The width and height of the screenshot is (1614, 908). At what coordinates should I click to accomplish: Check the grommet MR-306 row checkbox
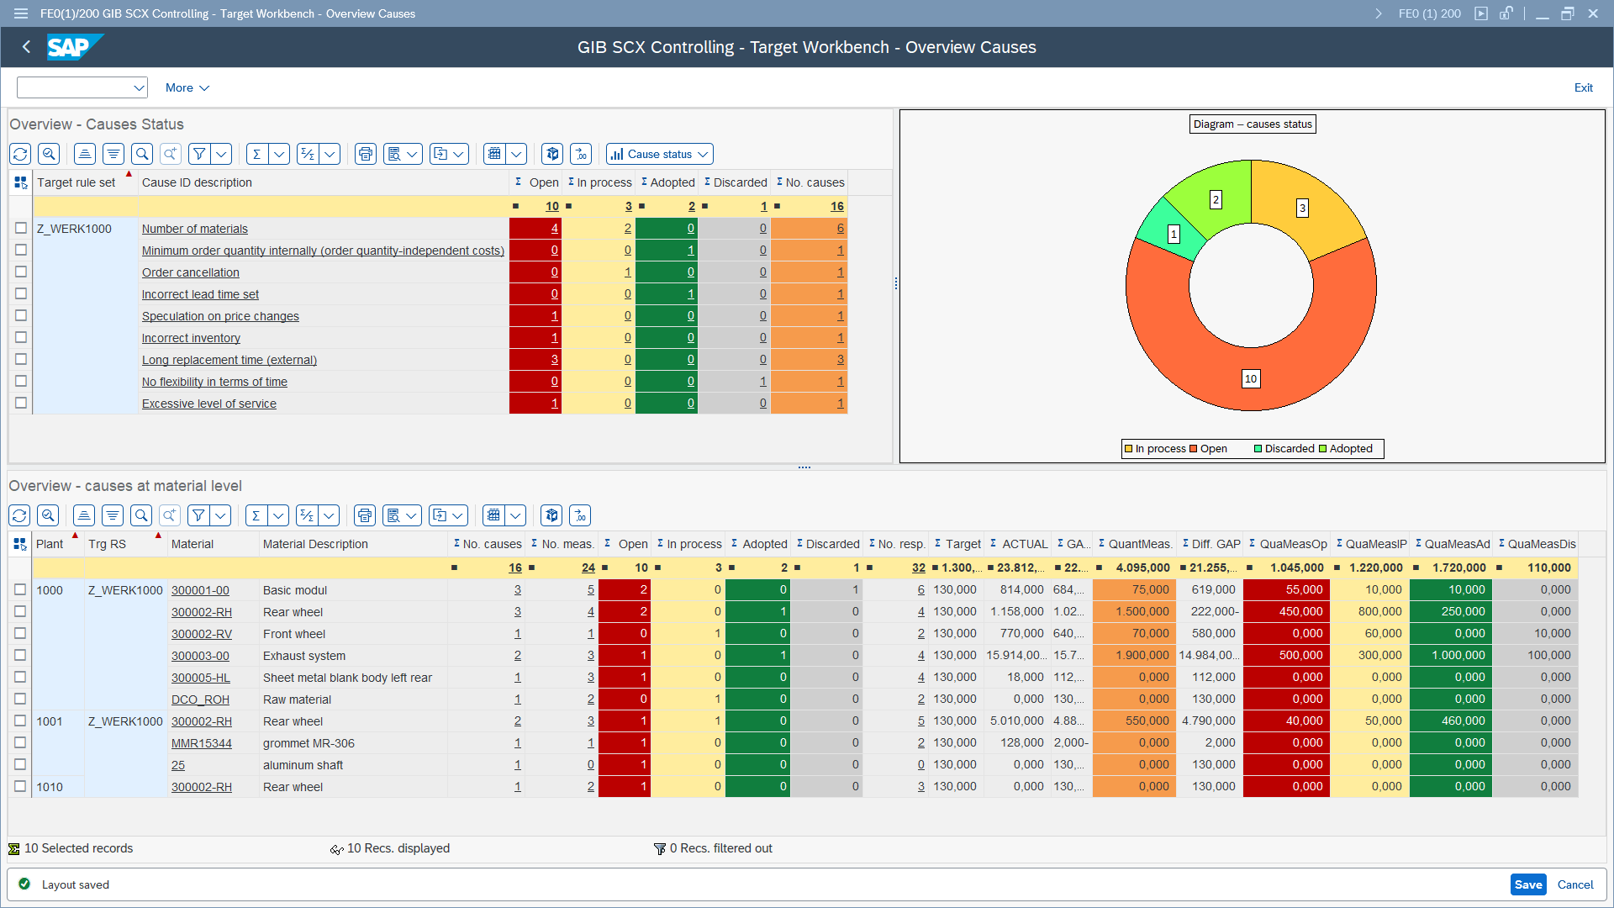[x=20, y=742]
